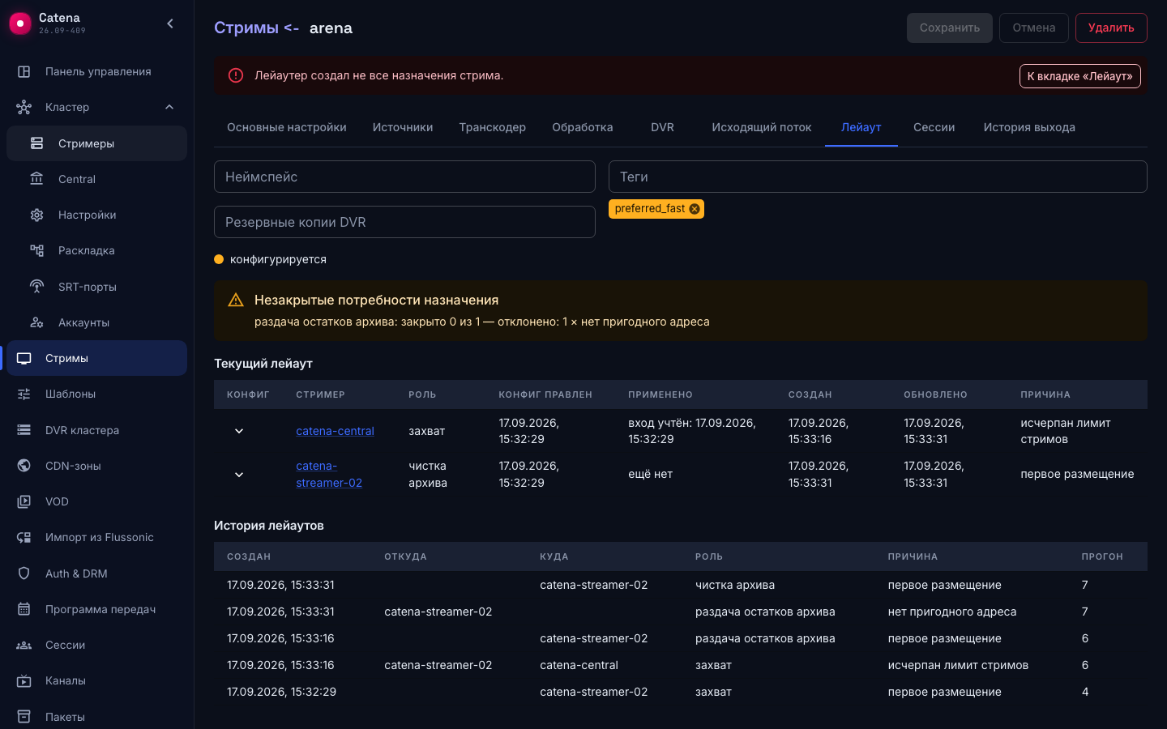Focus the Неймспейс input field
Screen dimensions: 1167x729
click(404, 177)
